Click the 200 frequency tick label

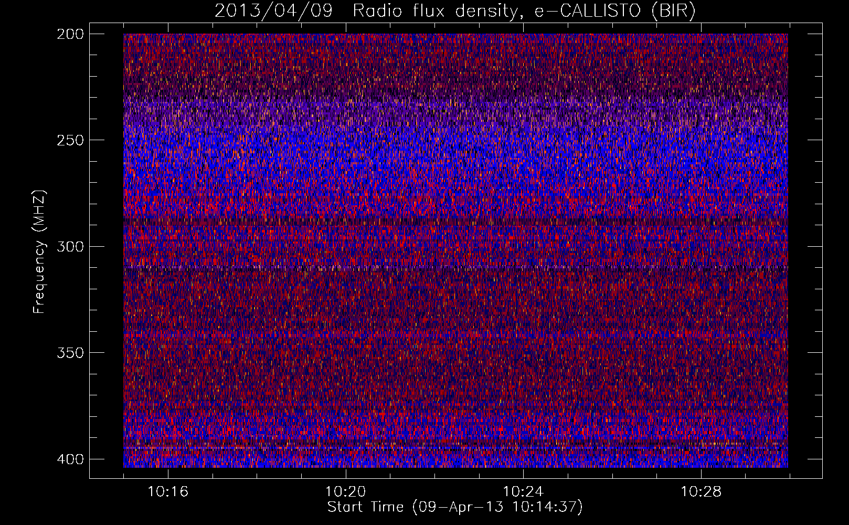pos(70,34)
